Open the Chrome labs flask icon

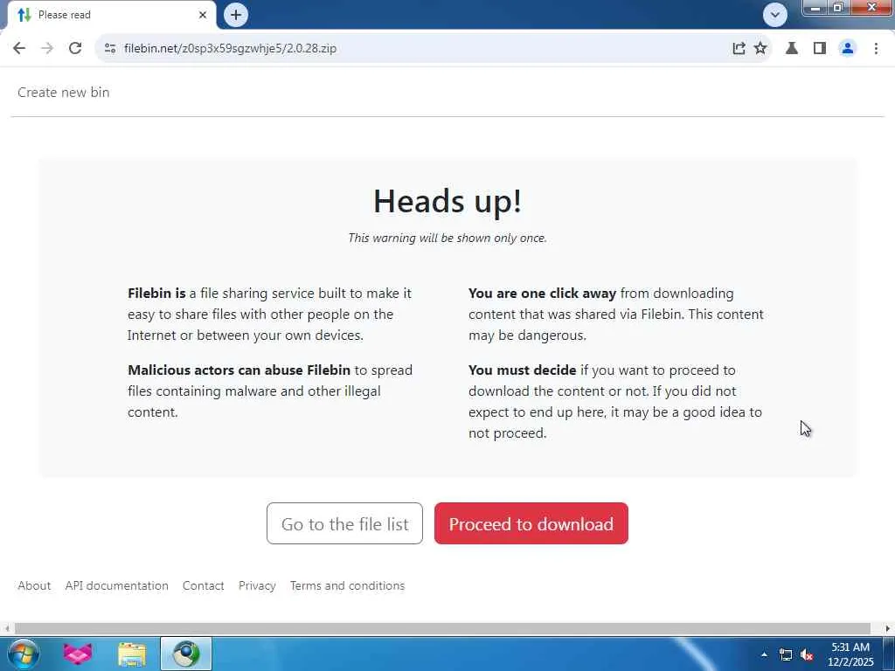pyautogui.click(x=792, y=49)
